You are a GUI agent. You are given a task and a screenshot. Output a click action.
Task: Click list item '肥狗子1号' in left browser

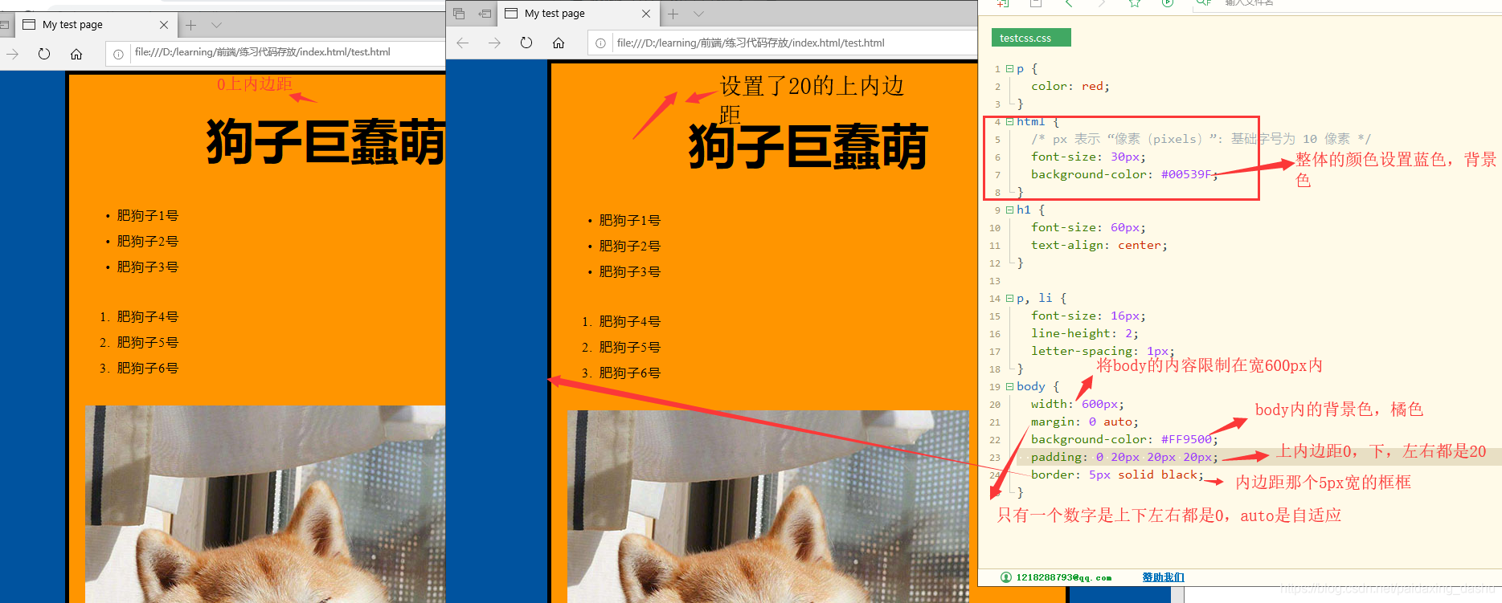(148, 216)
